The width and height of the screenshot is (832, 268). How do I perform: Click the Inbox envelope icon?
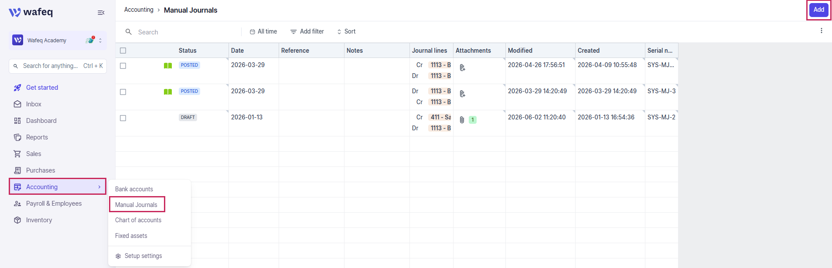click(17, 104)
